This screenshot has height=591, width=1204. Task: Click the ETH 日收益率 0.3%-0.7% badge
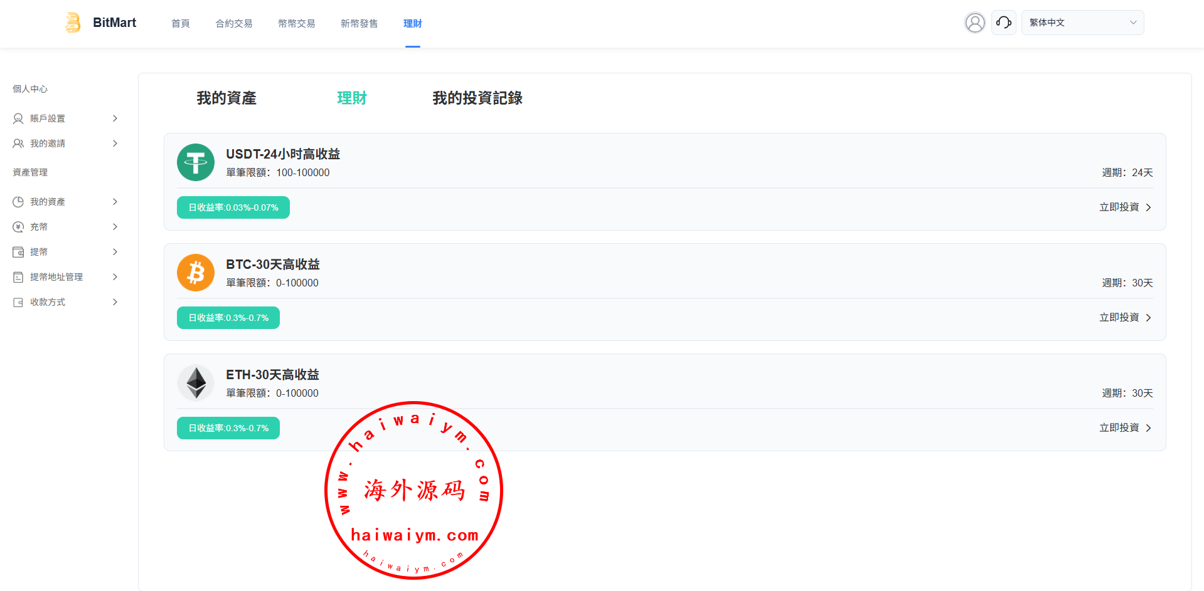[x=228, y=428]
